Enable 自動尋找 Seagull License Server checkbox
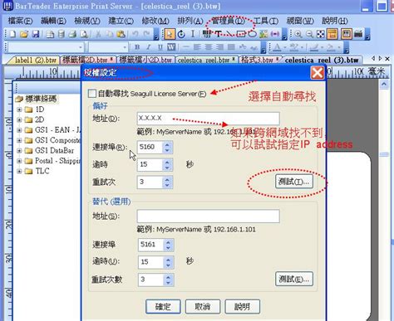 click(x=92, y=94)
